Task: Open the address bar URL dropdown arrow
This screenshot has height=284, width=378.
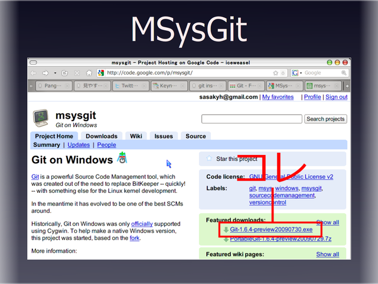Action: click(283, 73)
